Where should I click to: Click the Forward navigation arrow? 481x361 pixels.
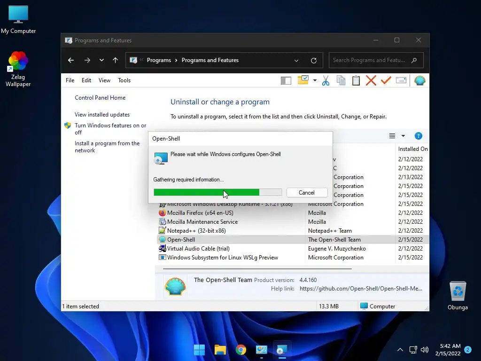pos(87,60)
